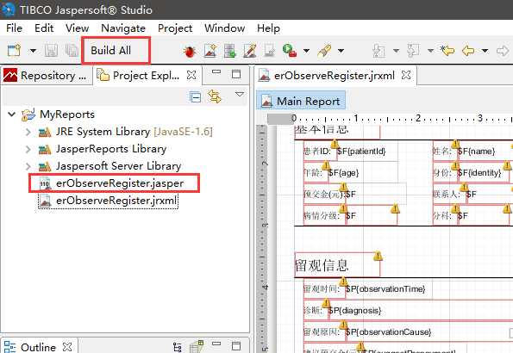Expand the JasperReports Library node

[28, 149]
